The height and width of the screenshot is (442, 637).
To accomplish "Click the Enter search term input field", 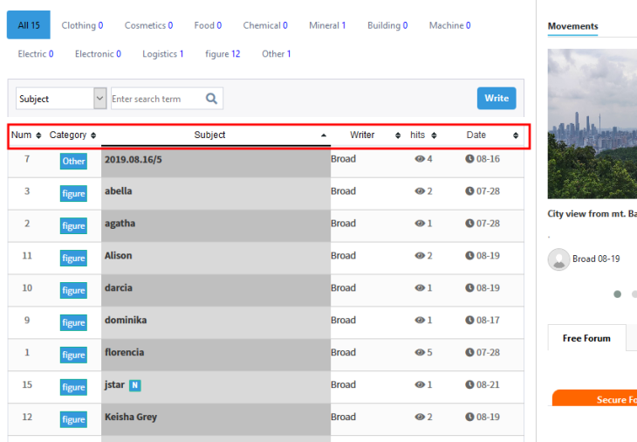I will pyautogui.click(x=157, y=99).
